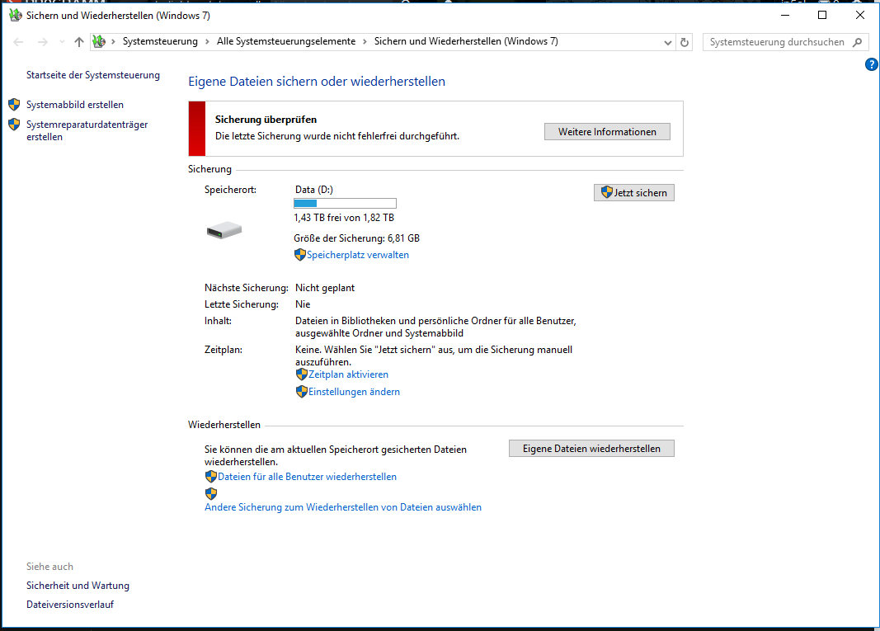This screenshot has width=880, height=631.
Task: Open Dateiversionsverlauf link
Action: click(70, 605)
